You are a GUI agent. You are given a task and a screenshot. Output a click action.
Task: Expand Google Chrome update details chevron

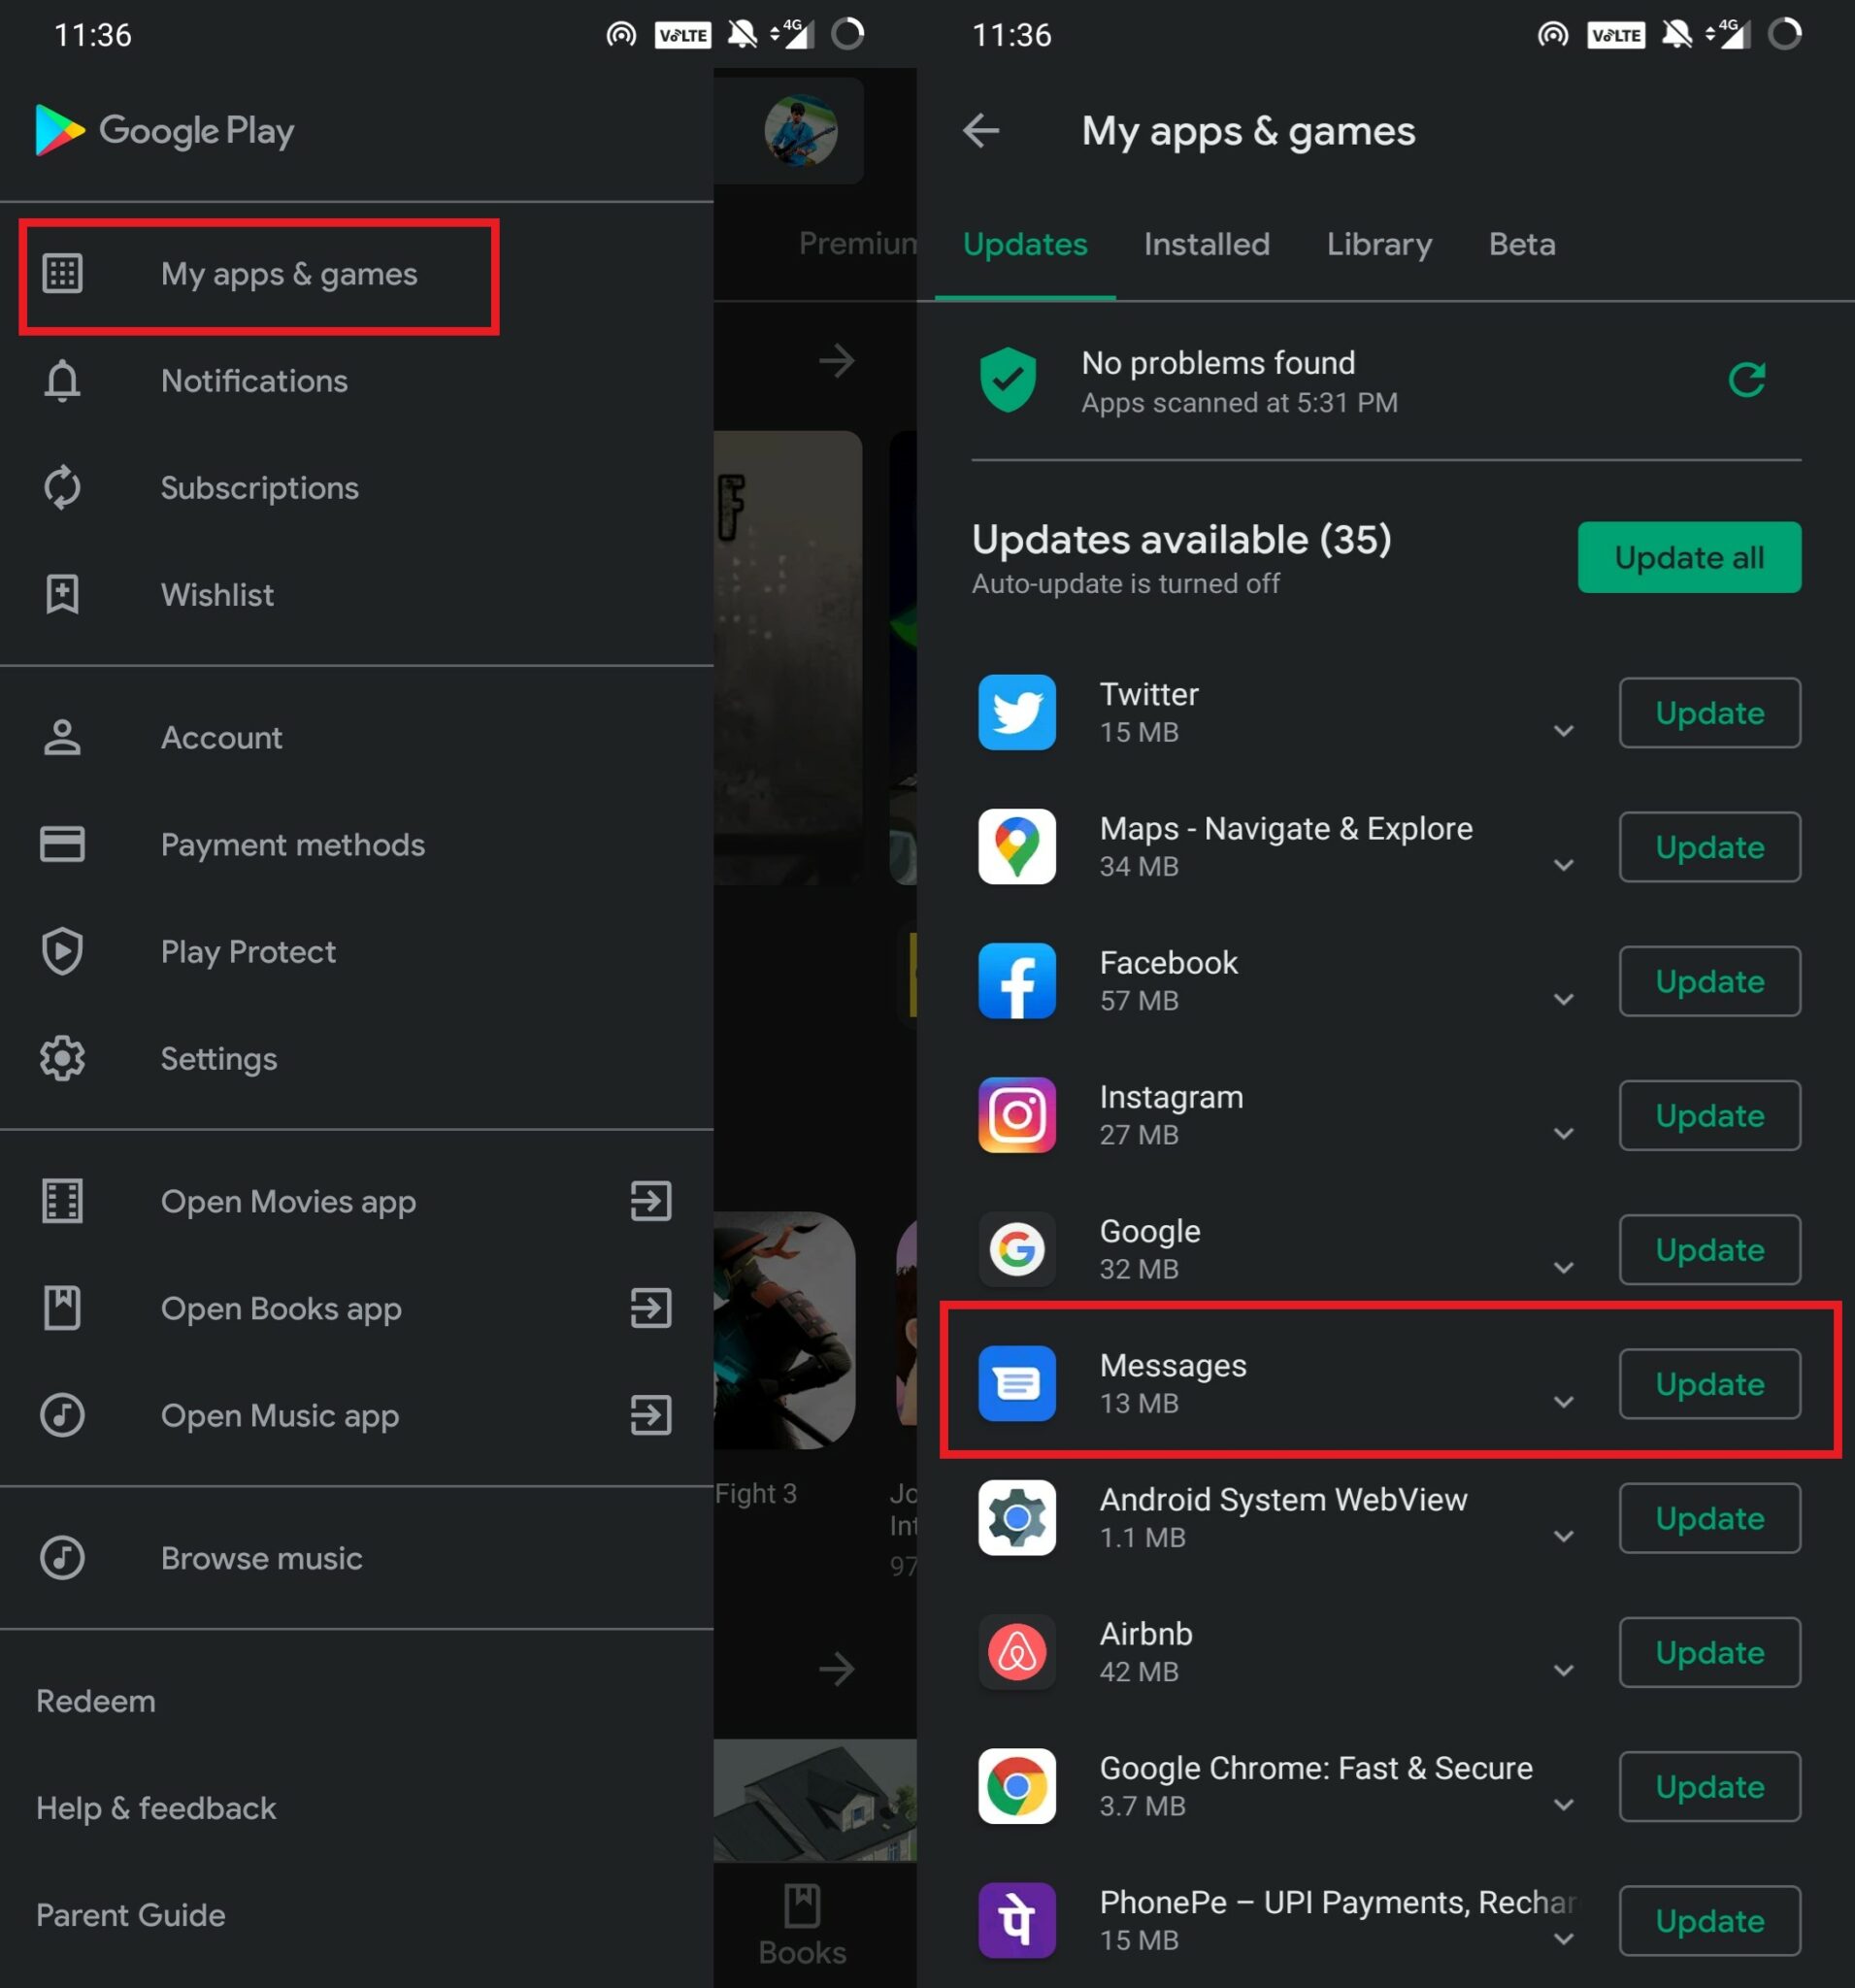tap(1564, 1805)
